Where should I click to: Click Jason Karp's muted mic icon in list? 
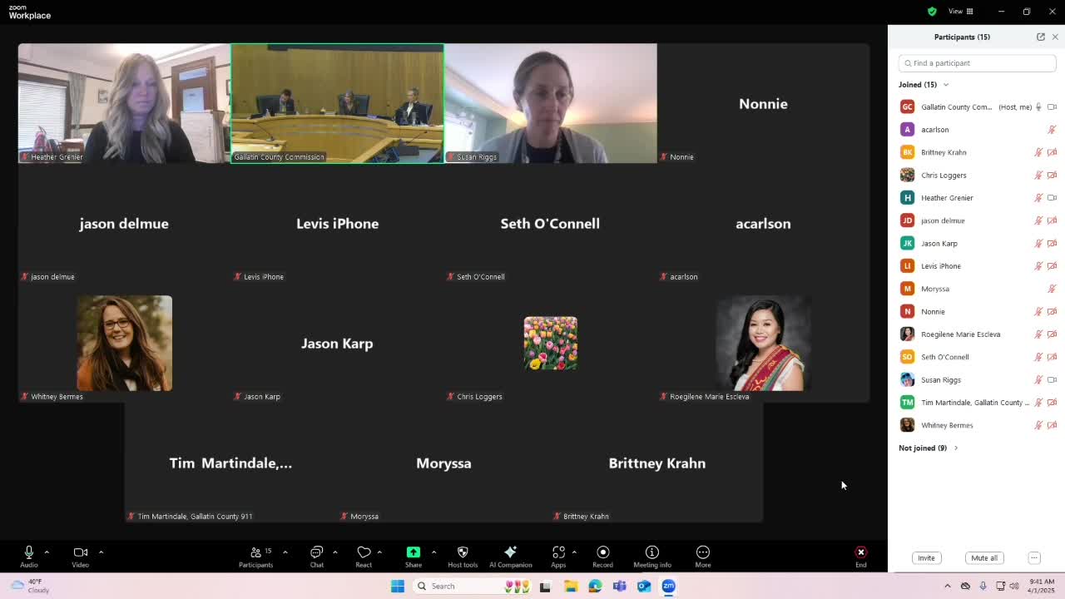[1038, 243]
